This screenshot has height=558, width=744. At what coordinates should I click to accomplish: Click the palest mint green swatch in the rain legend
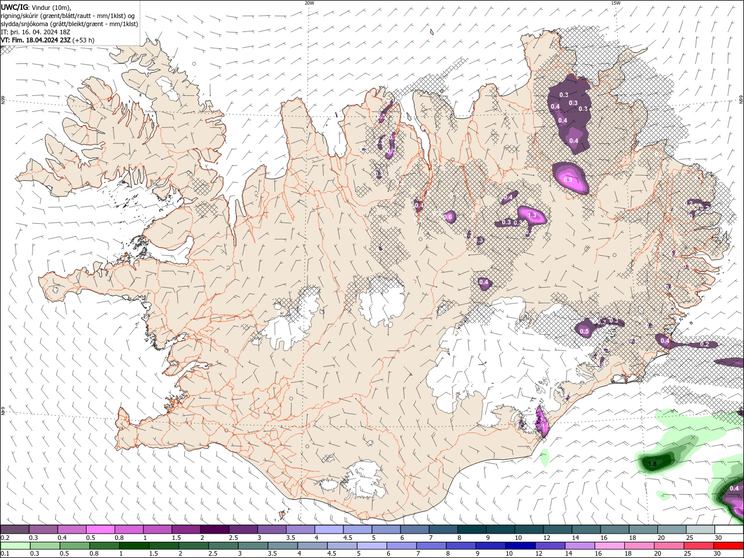15,546
